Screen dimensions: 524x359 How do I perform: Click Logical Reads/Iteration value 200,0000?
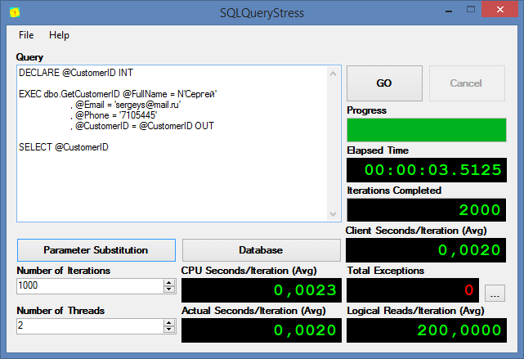click(427, 330)
